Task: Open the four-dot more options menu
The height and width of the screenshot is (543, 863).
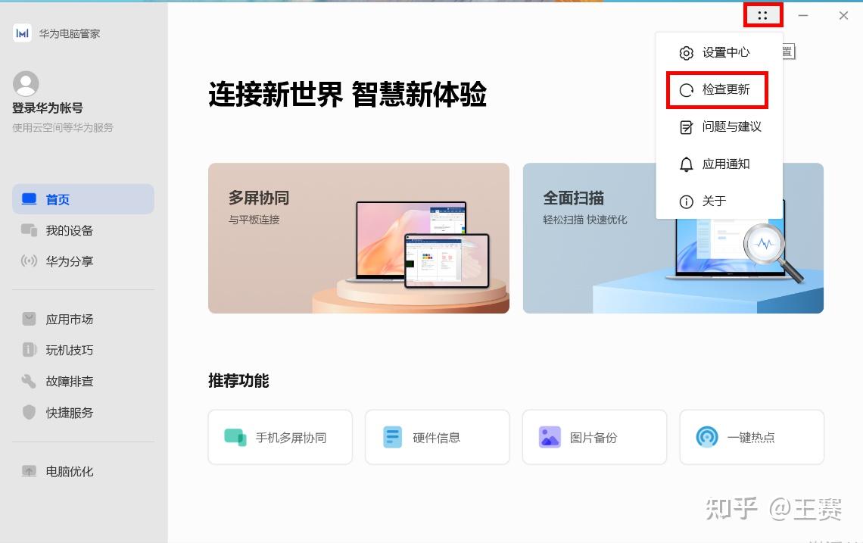Action: (x=762, y=15)
